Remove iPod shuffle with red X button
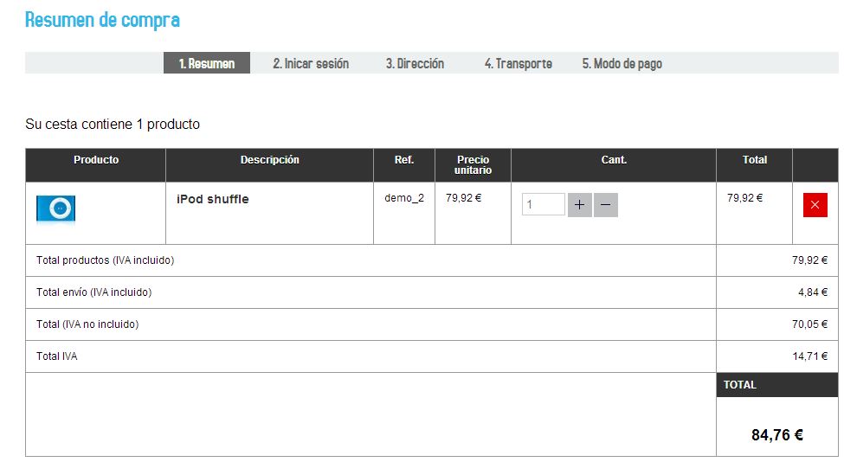 point(815,205)
